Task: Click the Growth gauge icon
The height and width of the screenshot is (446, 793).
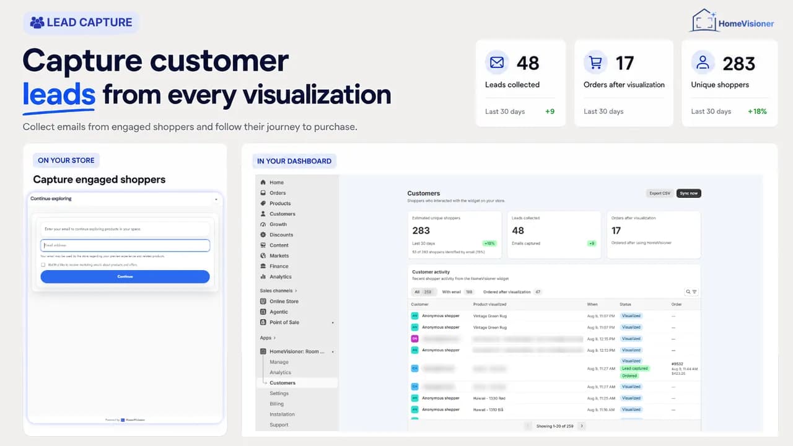Action: pyautogui.click(x=263, y=224)
